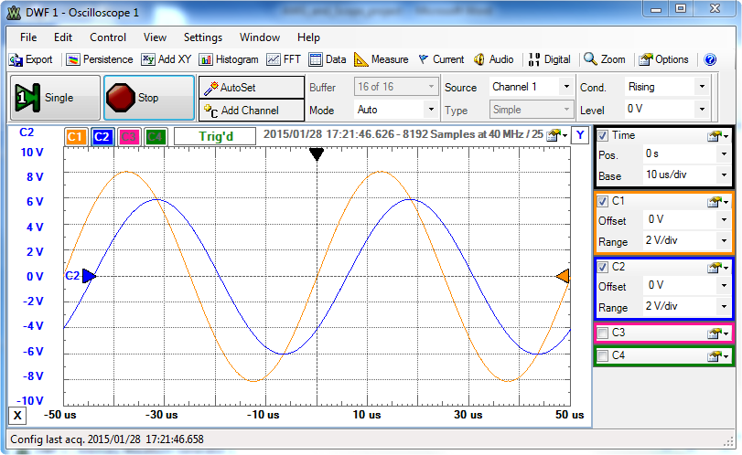The height and width of the screenshot is (455, 742).
Task: Open the C2 Range dropdown
Action: pos(686,306)
